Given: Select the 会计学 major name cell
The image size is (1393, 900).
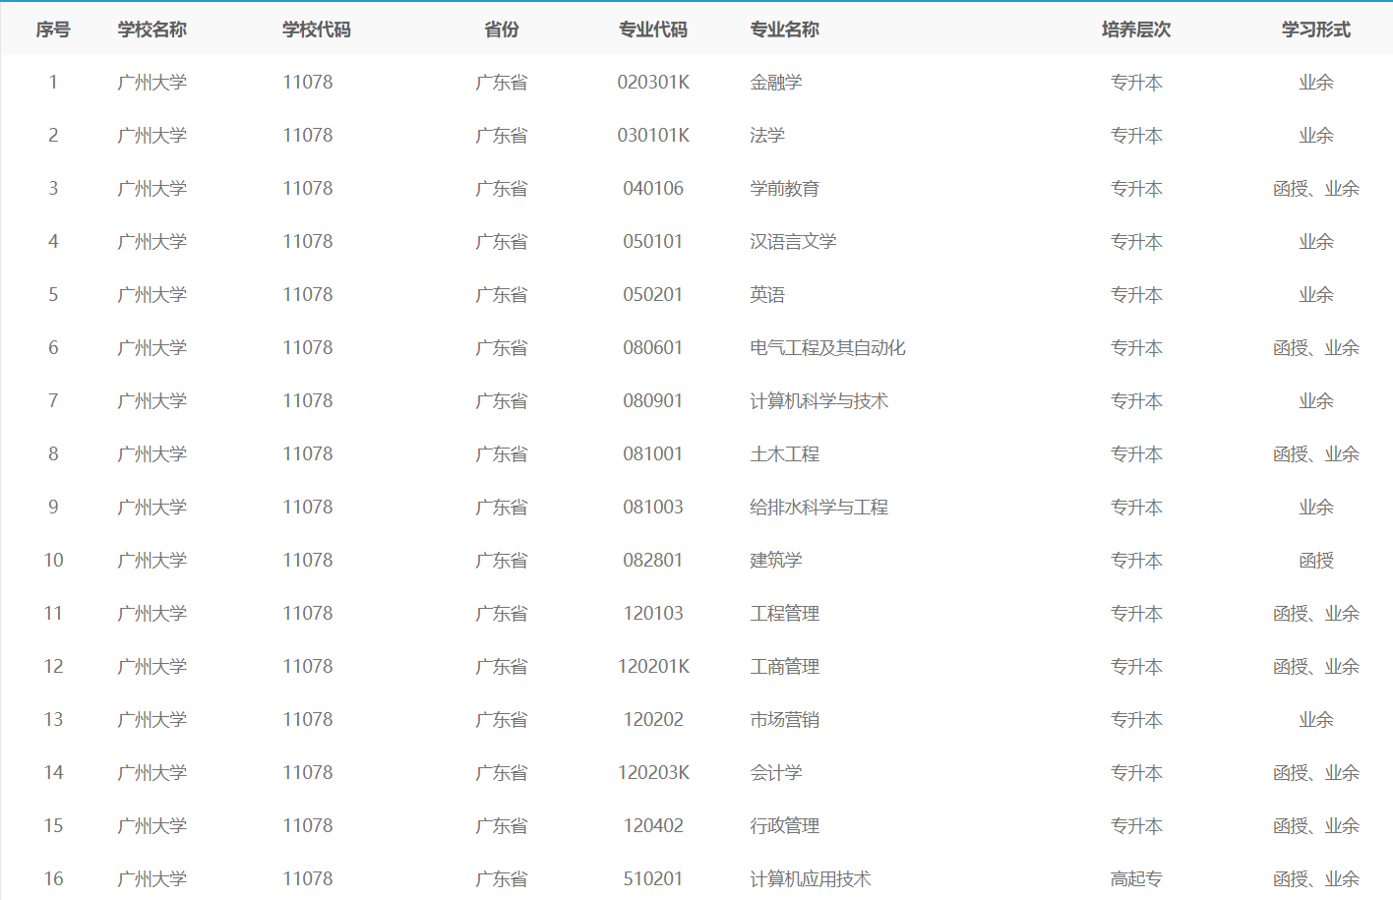Looking at the screenshot, I should click(776, 773).
